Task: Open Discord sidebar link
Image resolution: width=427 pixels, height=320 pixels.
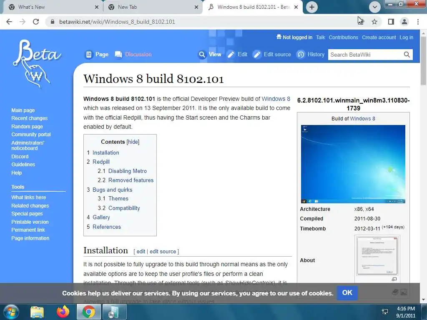Action: 20,157
